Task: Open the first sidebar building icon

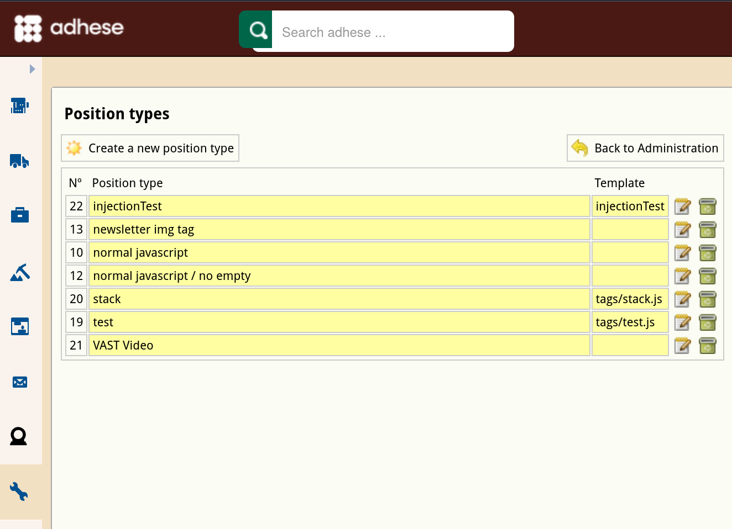Action: point(19,105)
